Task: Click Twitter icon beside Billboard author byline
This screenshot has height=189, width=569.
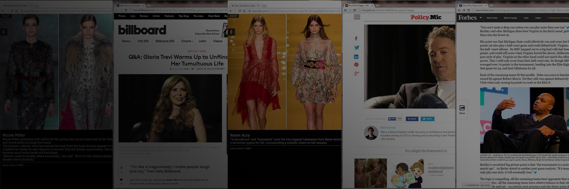Action: 193,69
